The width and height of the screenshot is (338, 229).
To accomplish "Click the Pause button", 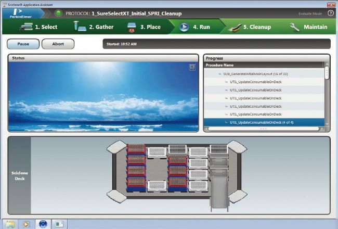I will point(23,44).
